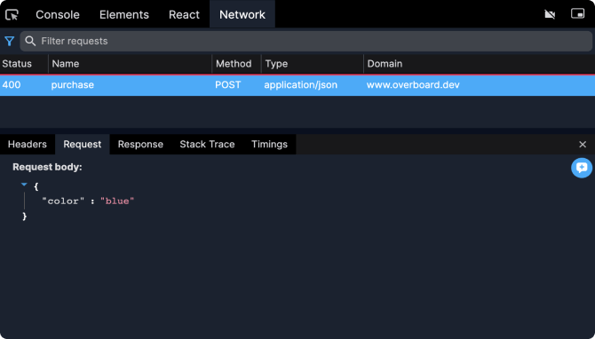Click the www.overboard.dev domain cell
This screenshot has height=339, width=595.
pyautogui.click(x=413, y=85)
